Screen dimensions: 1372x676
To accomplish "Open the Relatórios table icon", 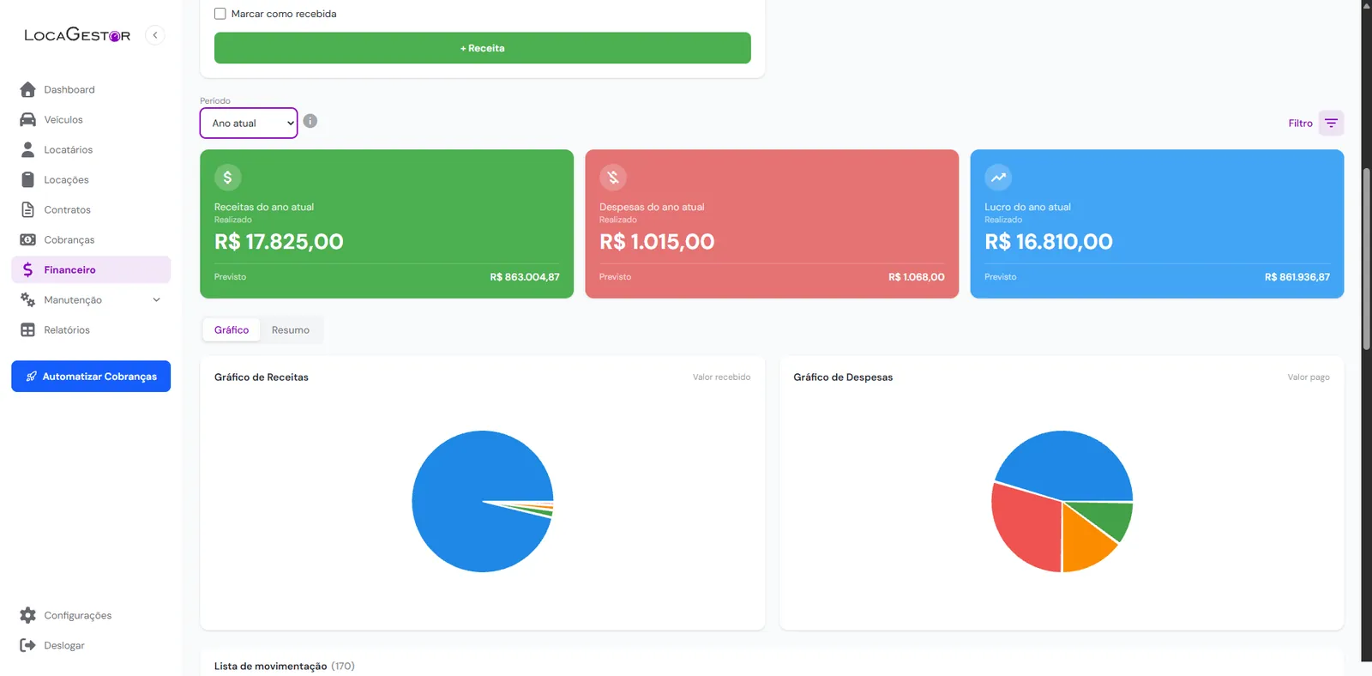I will 27,330.
